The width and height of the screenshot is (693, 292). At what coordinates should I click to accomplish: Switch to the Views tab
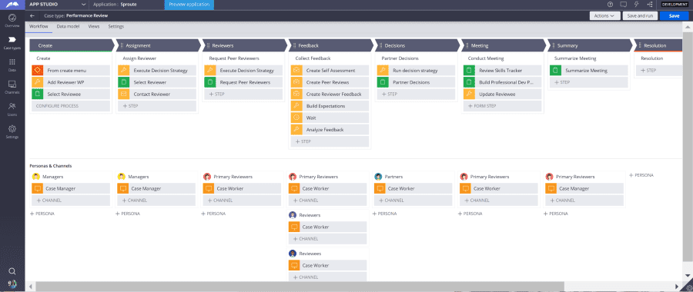click(x=94, y=26)
